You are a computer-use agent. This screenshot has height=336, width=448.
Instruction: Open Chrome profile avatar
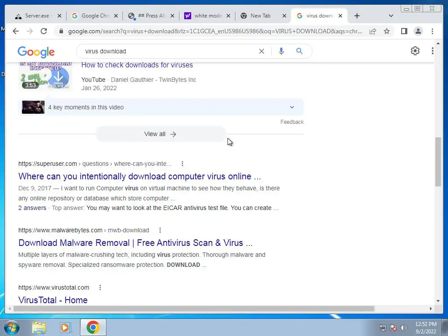418,31
